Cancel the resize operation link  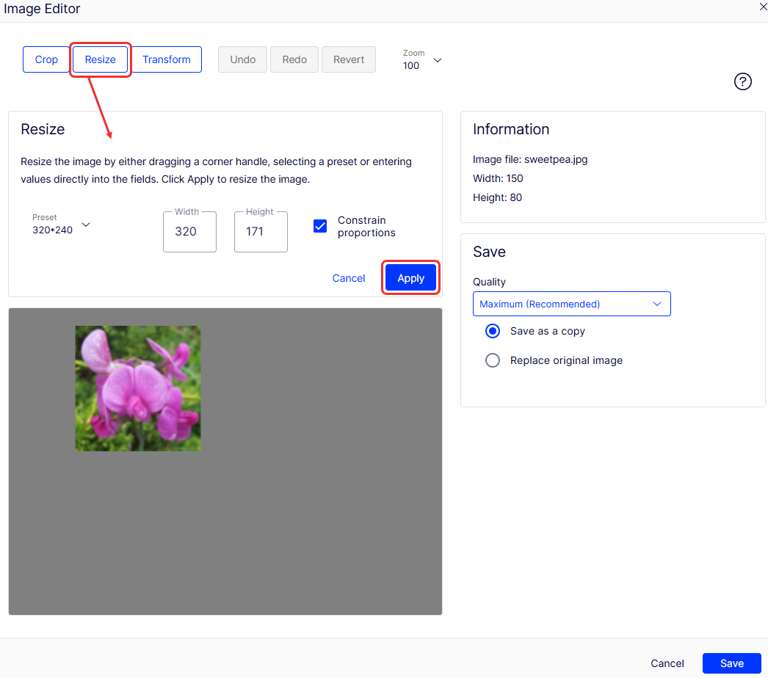349,278
